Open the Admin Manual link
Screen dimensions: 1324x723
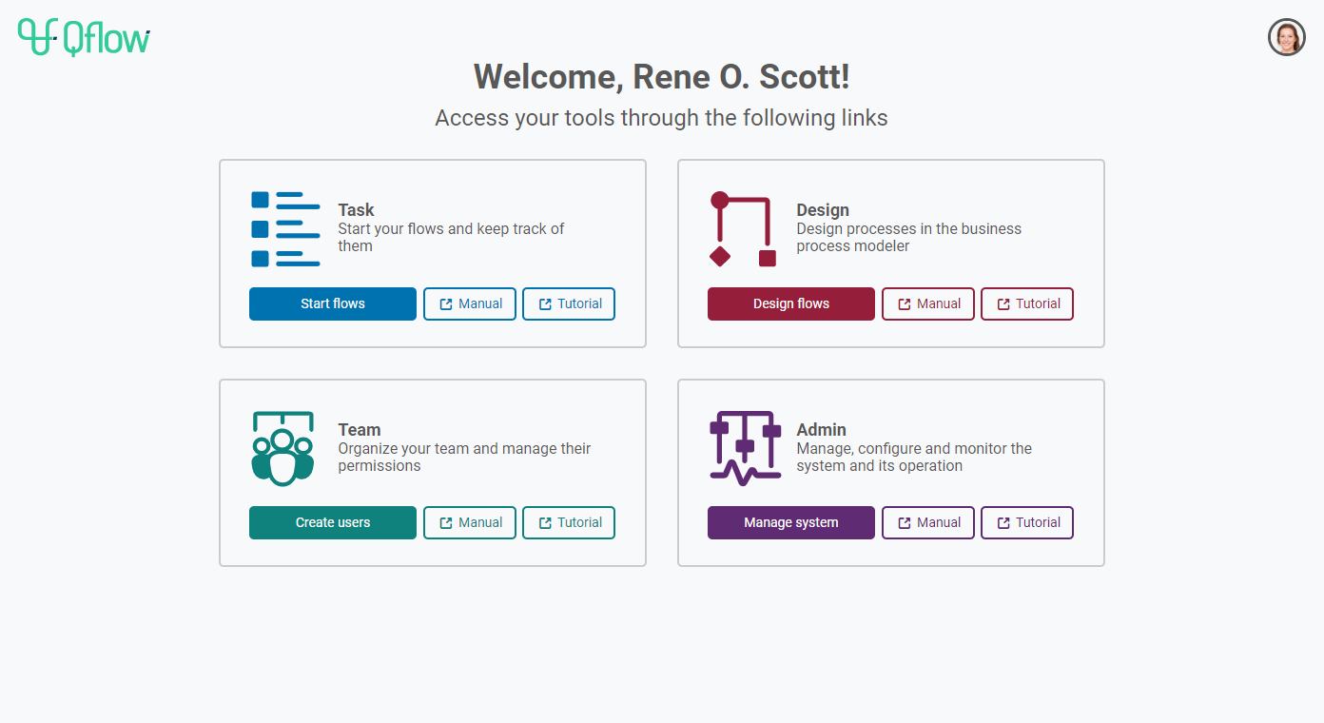pyautogui.click(x=928, y=522)
